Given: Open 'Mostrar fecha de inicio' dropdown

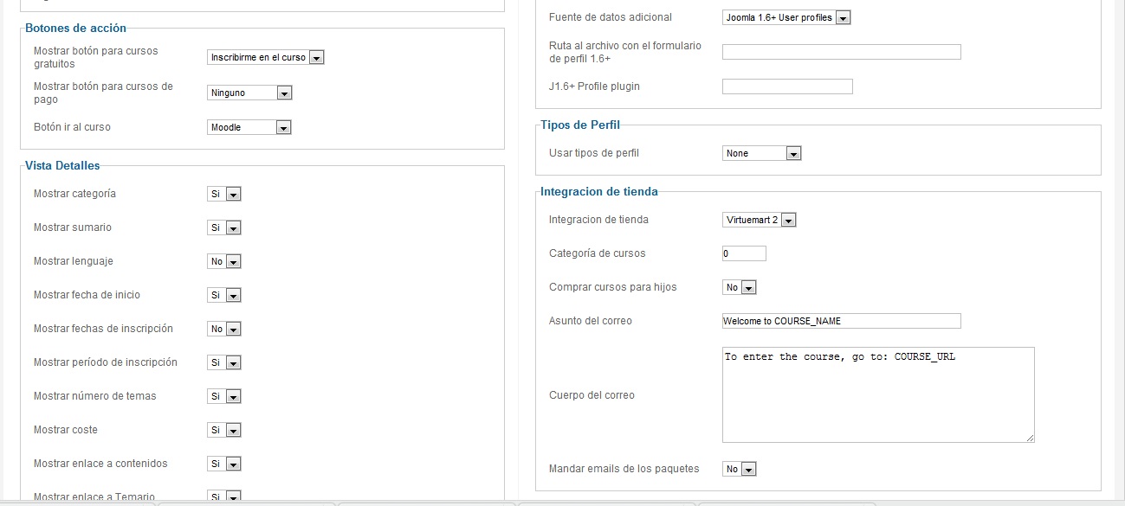Looking at the screenshot, I should pos(223,296).
